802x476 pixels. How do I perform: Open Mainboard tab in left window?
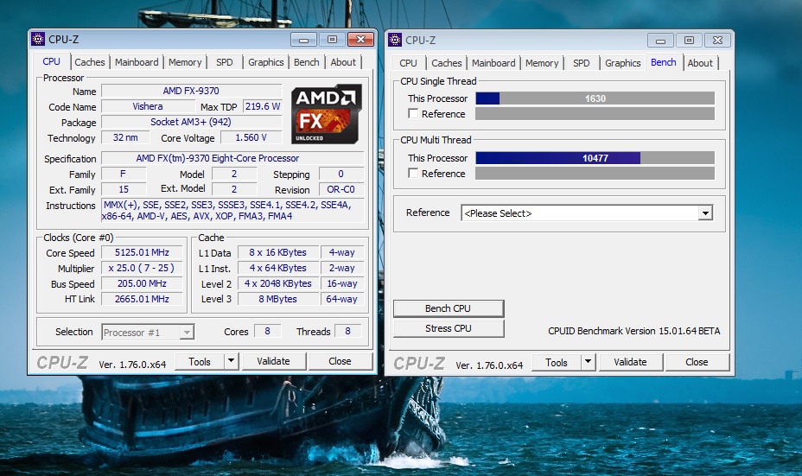coord(137,62)
